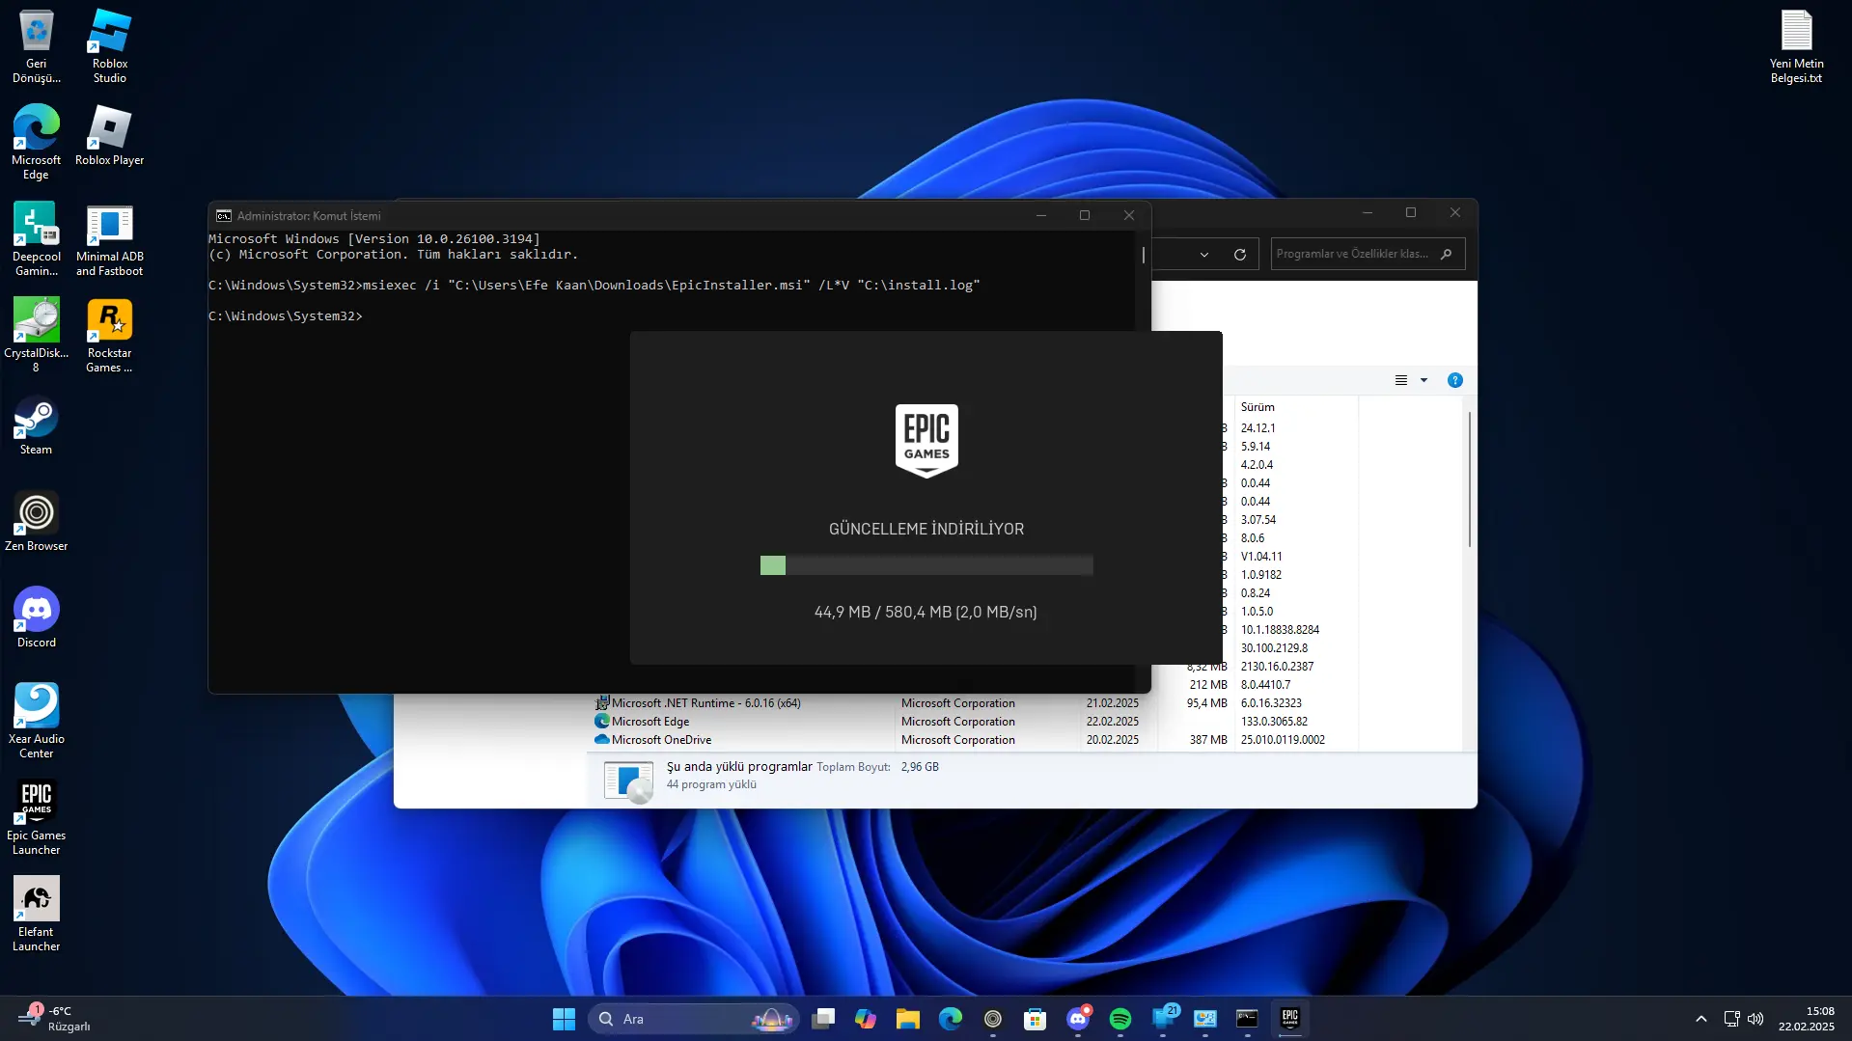Select the Roblox Player desktop shortcut
This screenshot has height=1041, width=1852.
coord(109,135)
